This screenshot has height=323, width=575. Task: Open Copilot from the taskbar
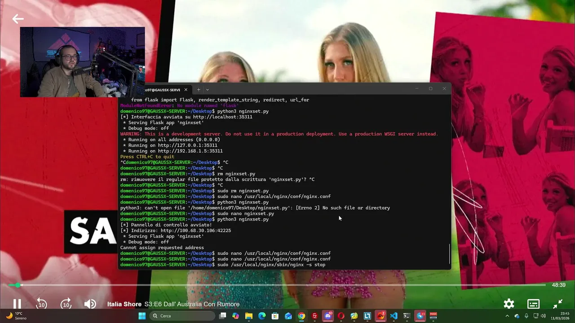(235, 316)
